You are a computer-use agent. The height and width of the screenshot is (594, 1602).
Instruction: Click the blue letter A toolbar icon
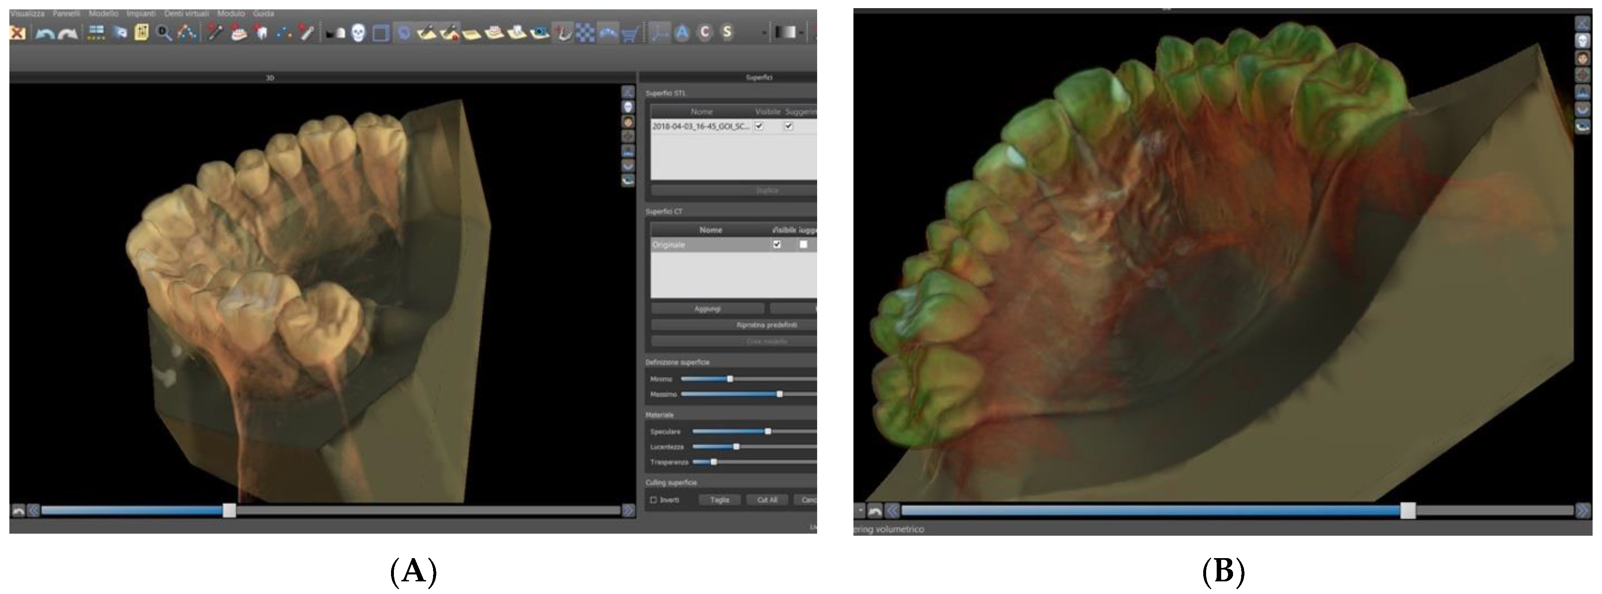coord(682,32)
